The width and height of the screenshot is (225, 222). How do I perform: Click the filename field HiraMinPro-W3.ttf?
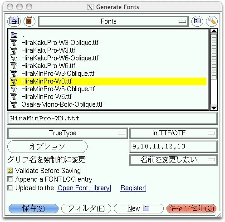[x=112, y=118]
